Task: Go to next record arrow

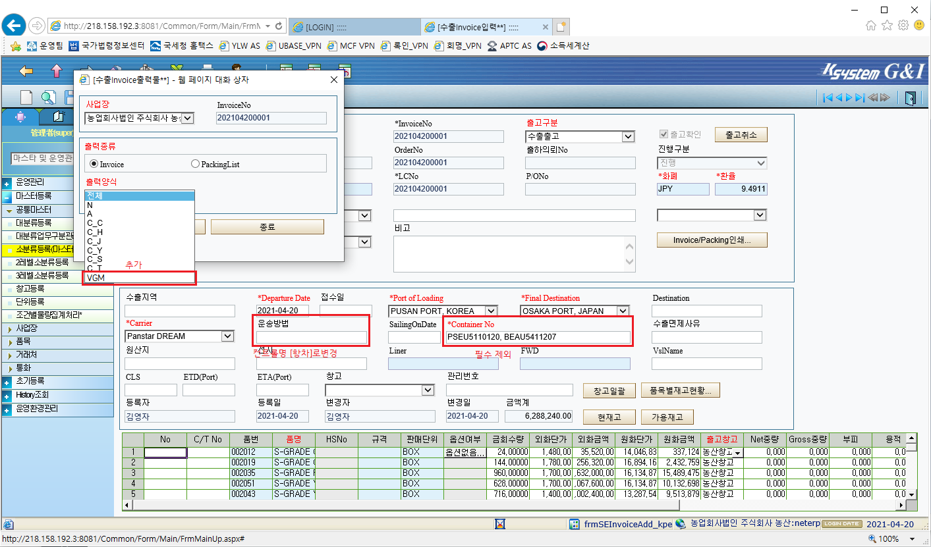Action: point(850,97)
